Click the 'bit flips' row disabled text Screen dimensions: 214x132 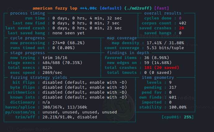(85, 83)
